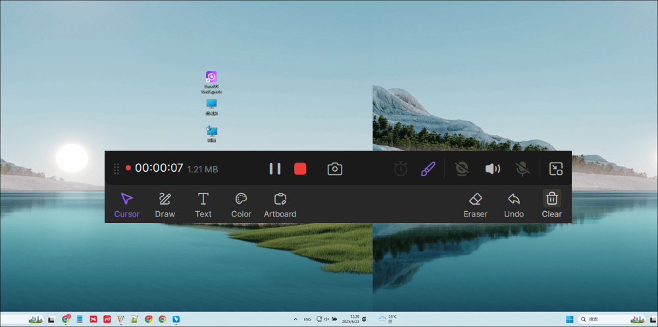The width and height of the screenshot is (658, 327).
Task: Open the Artboard tool
Action: [280, 205]
